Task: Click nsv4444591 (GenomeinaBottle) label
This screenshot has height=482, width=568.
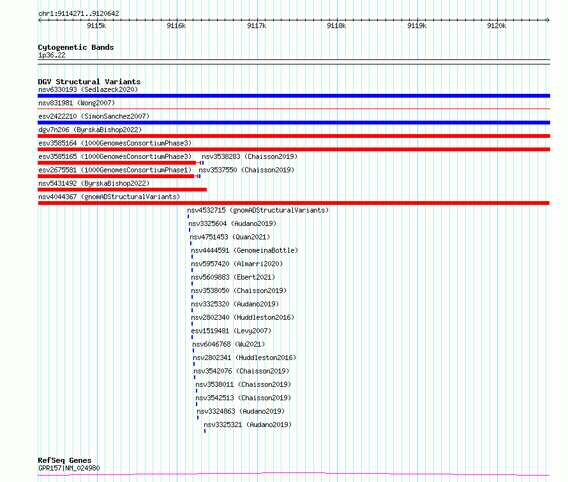Action: click(x=244, y=250)
